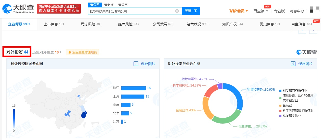Screen dimensions: 321x140
Task: Click the 天眼一下 search button
Action: [191, 11]
